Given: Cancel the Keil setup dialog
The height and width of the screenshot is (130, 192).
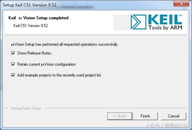Looking at the screenshot, I should pos(174,116).
